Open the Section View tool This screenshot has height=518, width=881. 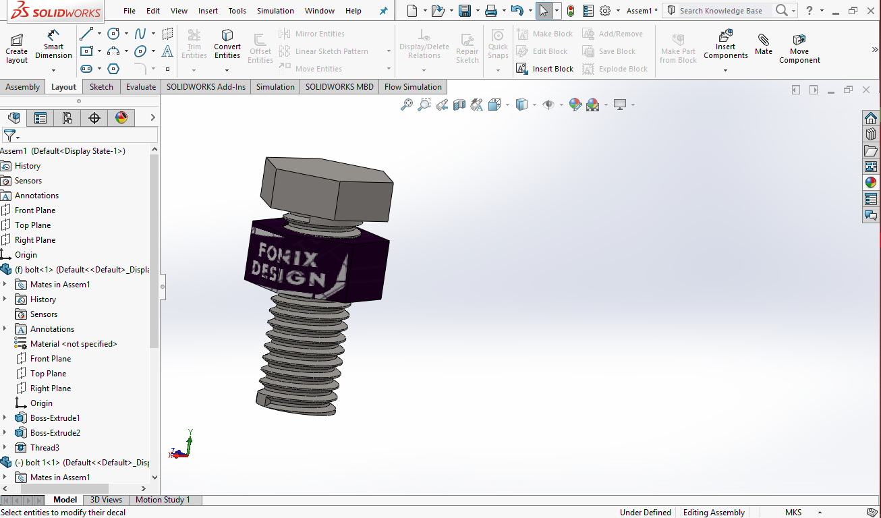coord(459,105)
